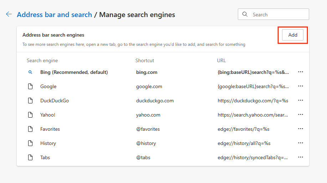Click the Add search engine button
This screenshot has width=327, height=183.
tap(293, 35)
